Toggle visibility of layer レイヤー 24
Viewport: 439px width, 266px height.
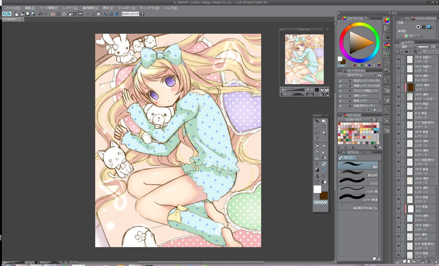[x=398, y=69]
